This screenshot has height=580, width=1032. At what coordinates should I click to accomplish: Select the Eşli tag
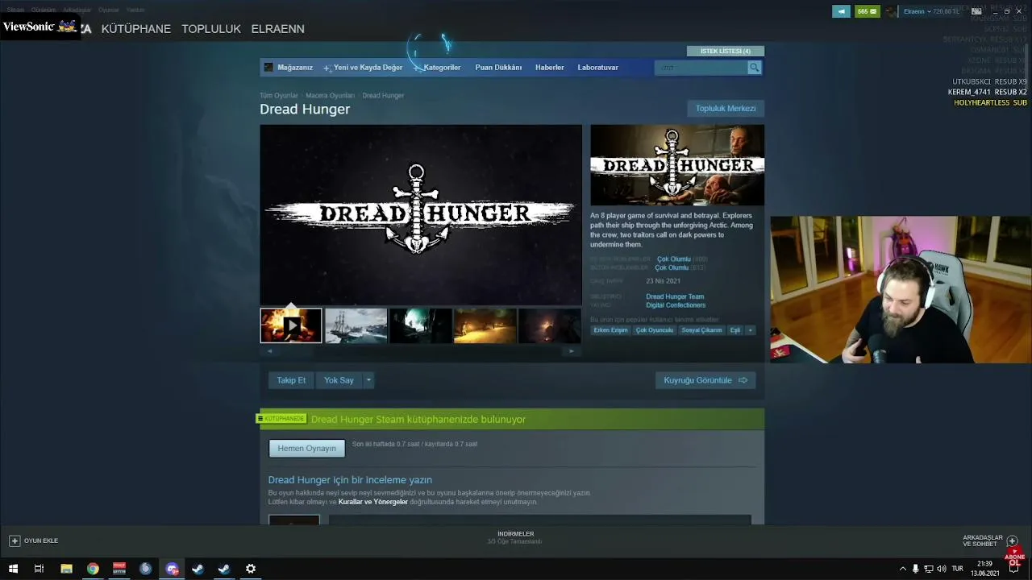click(735, 330)
